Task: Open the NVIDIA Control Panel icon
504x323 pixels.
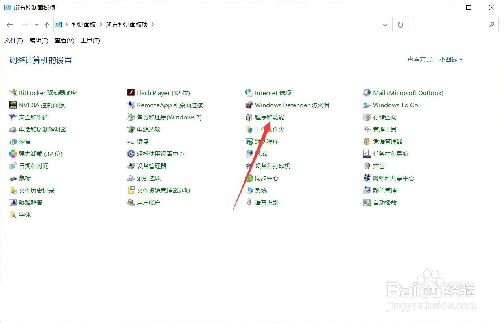Action: click(x=13, y=105)
